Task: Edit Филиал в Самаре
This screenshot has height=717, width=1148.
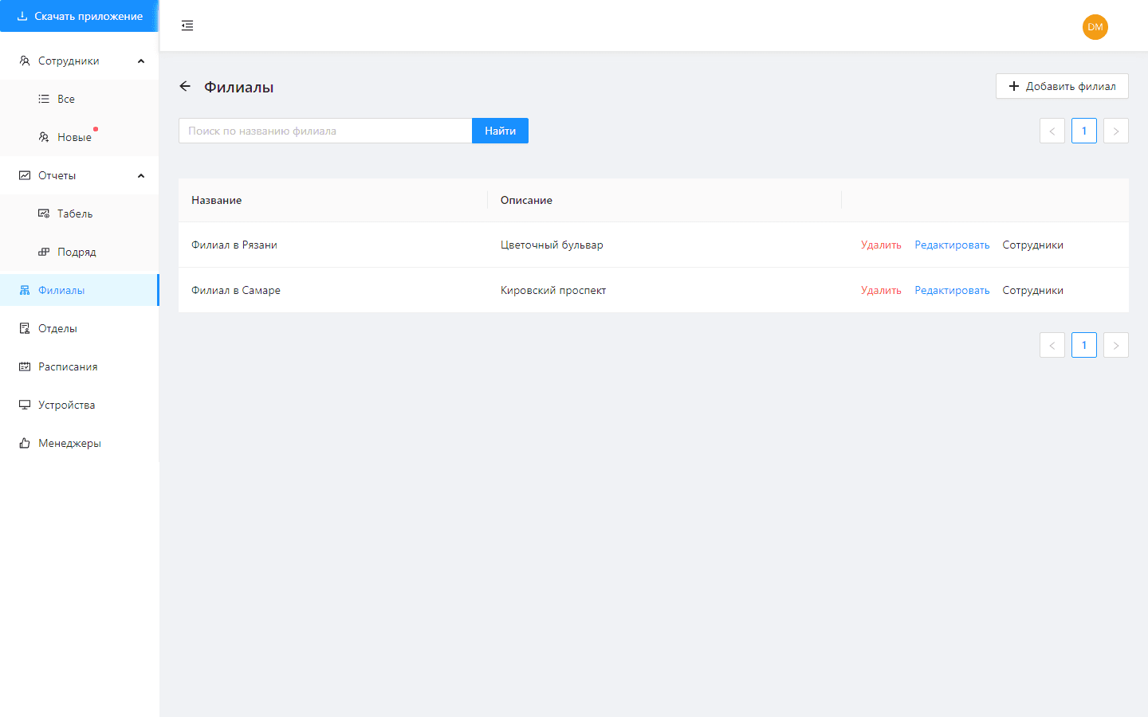Action: click(x=952, y=290)
